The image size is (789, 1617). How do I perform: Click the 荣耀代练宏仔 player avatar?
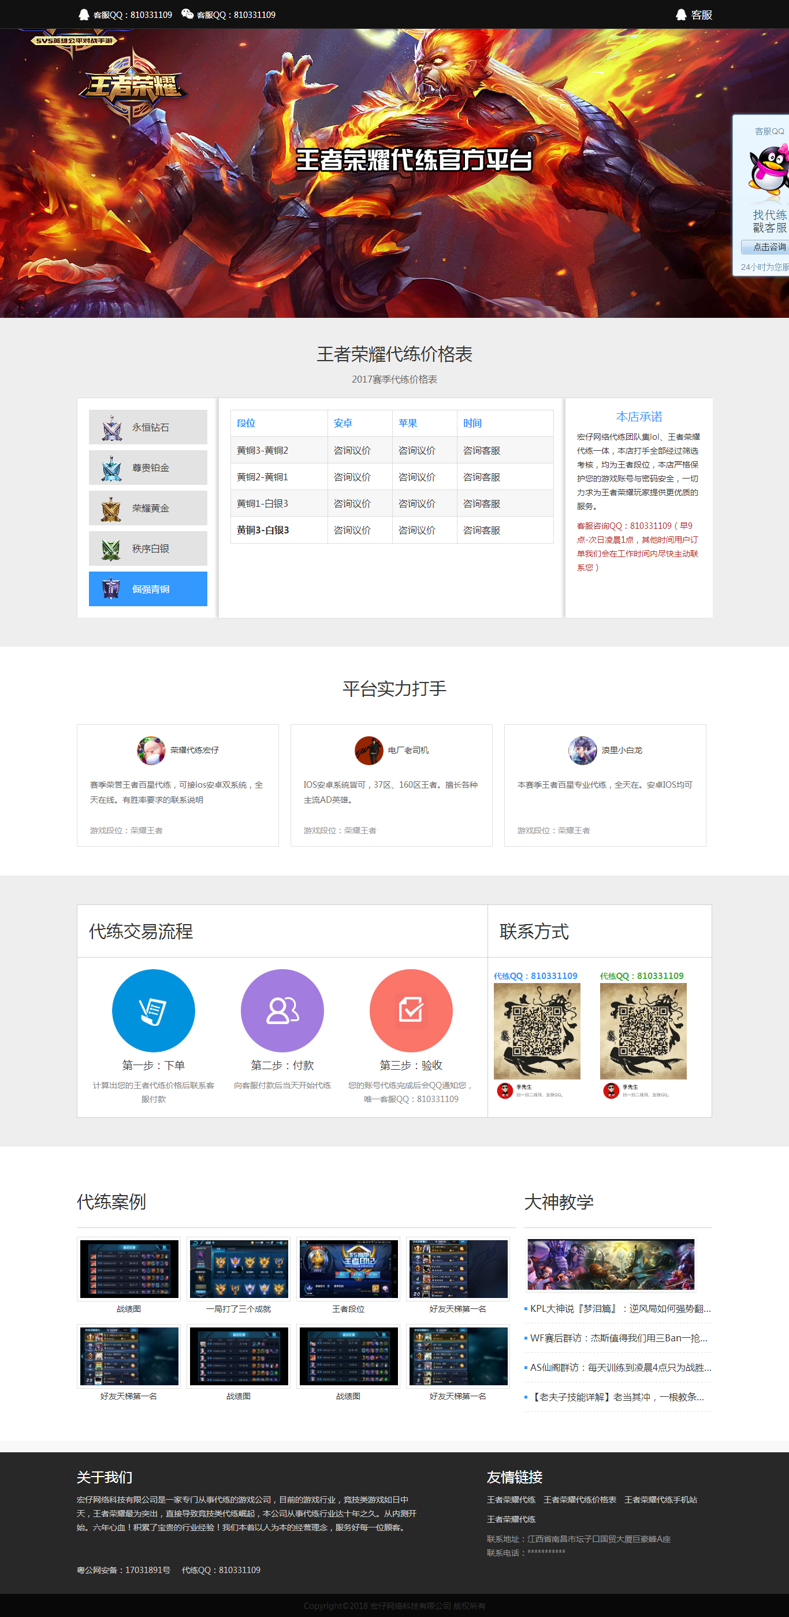click(x=151, y=750)
